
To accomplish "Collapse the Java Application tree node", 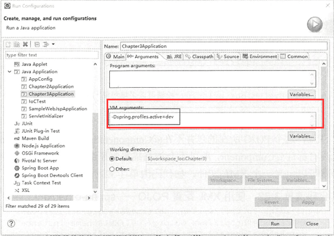I will (9, 72).
